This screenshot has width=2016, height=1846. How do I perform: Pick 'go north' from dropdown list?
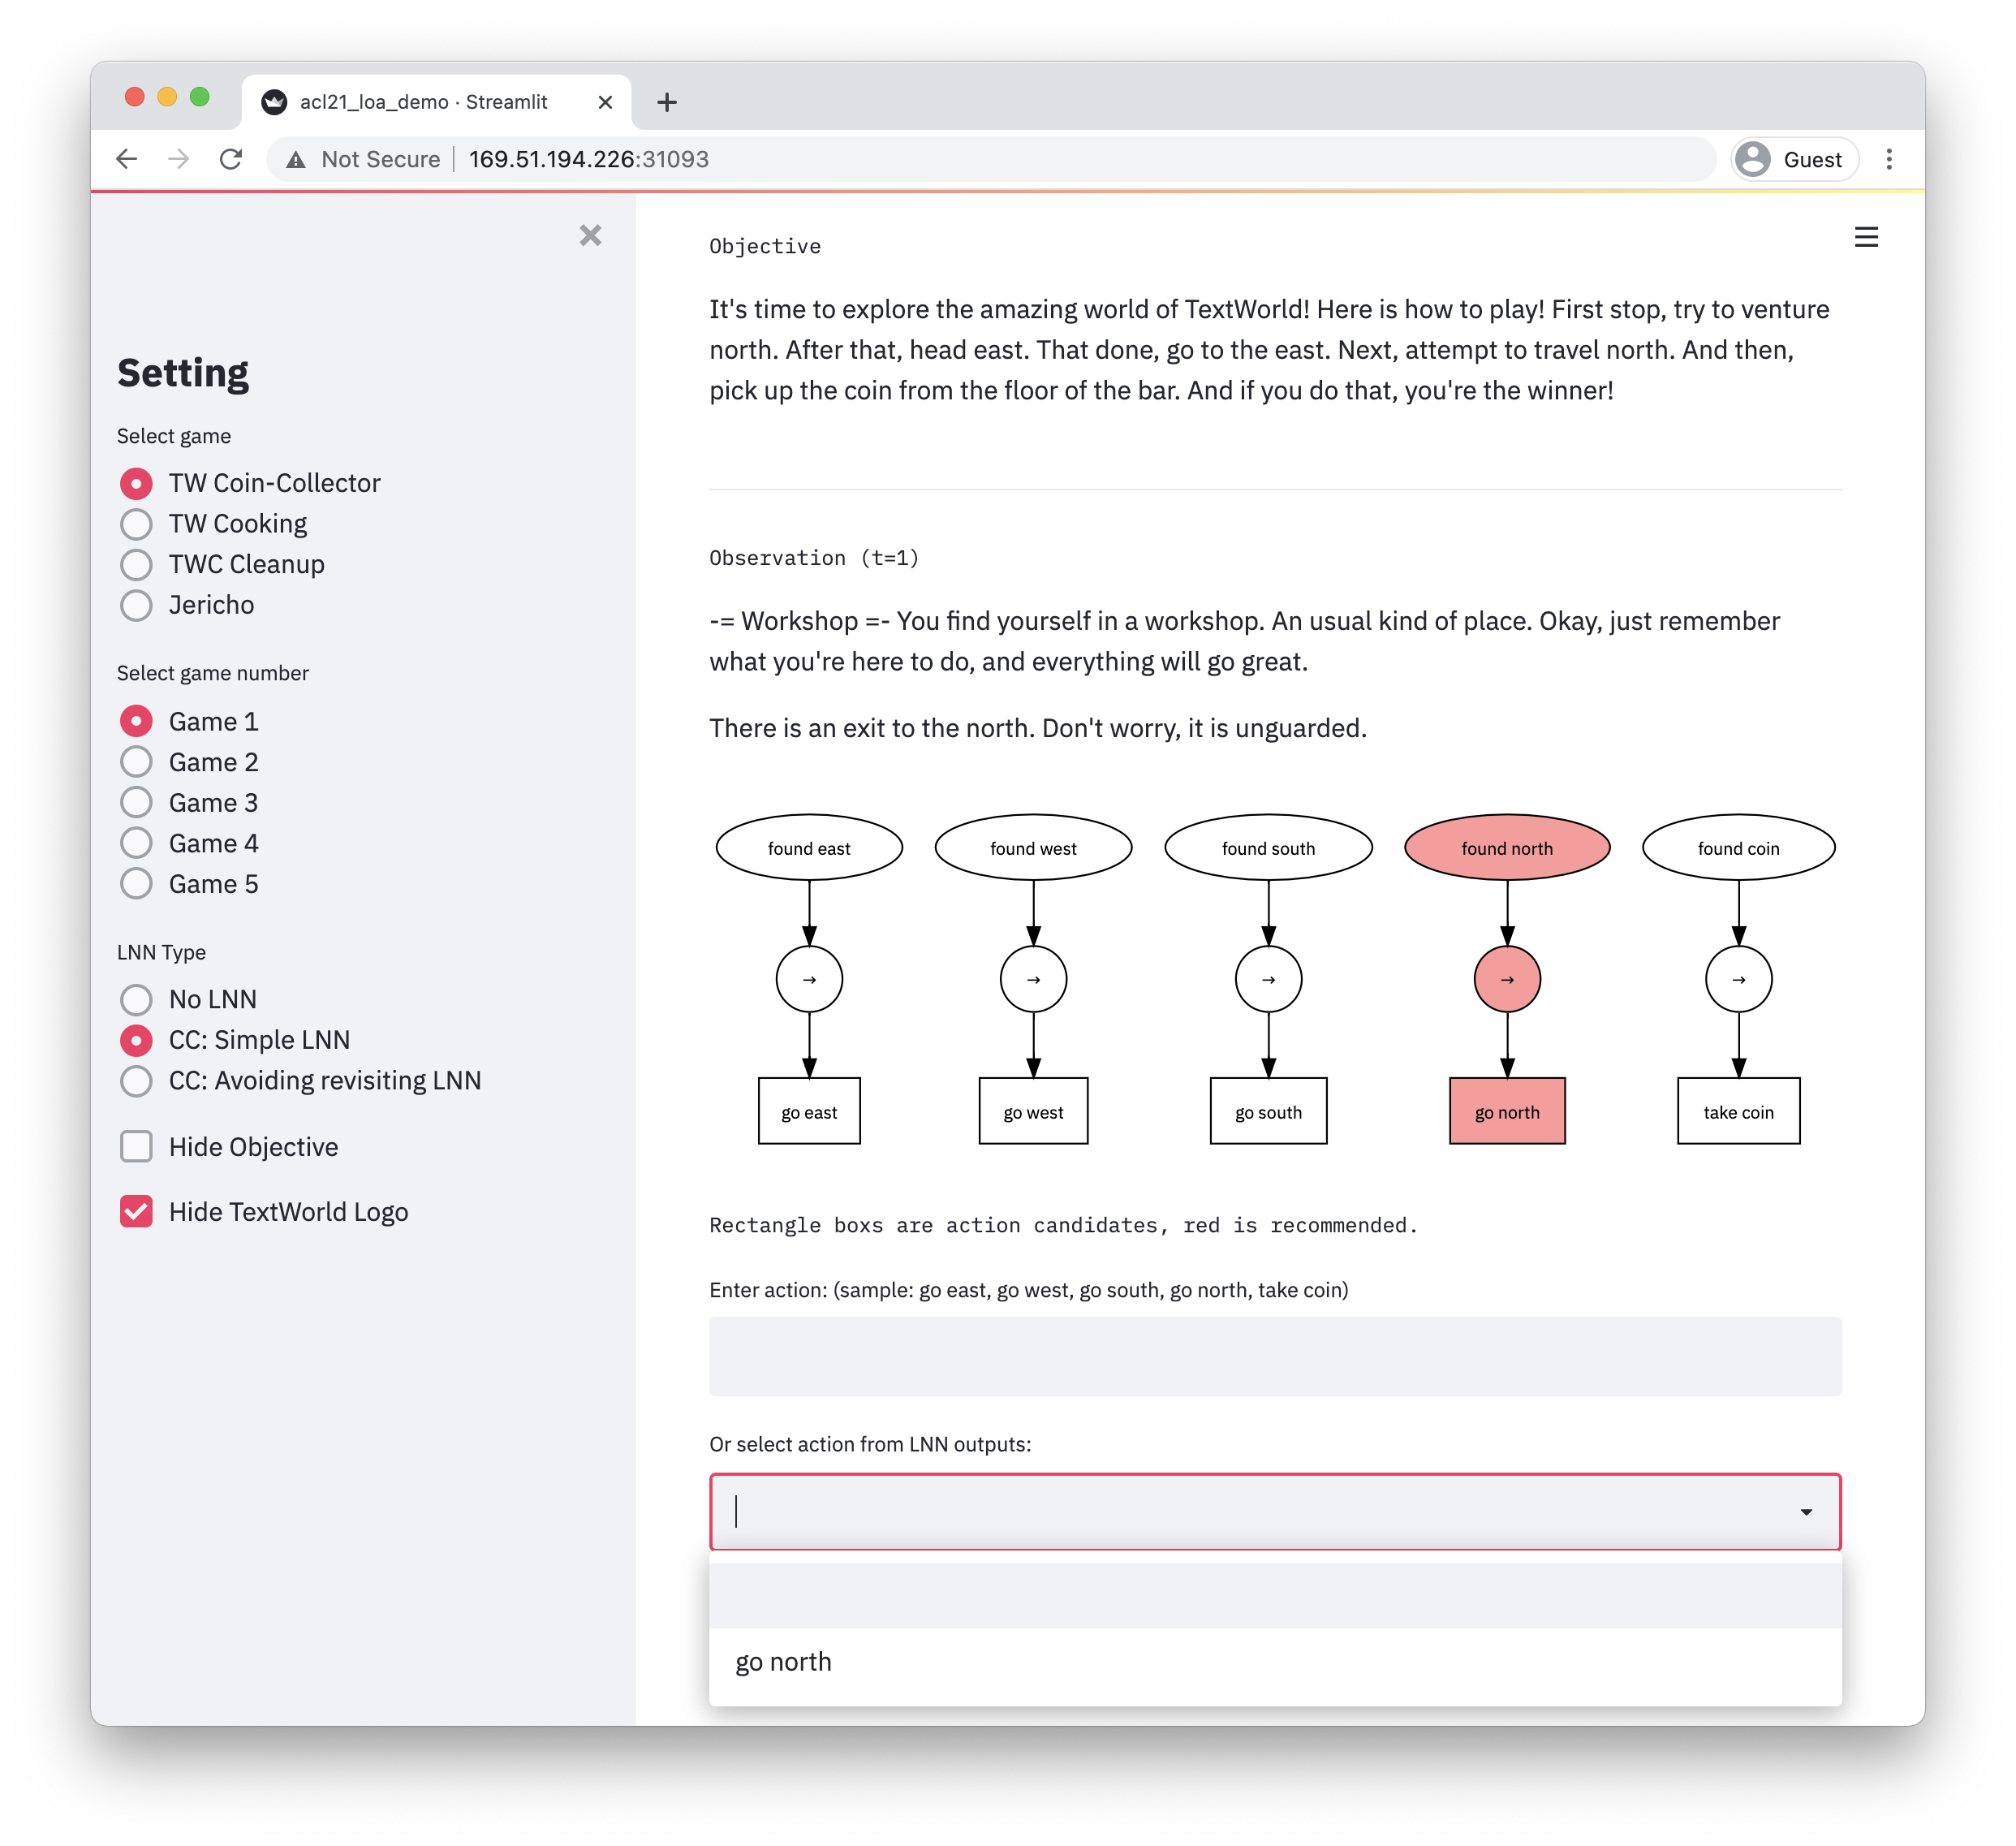point(784,1662)
